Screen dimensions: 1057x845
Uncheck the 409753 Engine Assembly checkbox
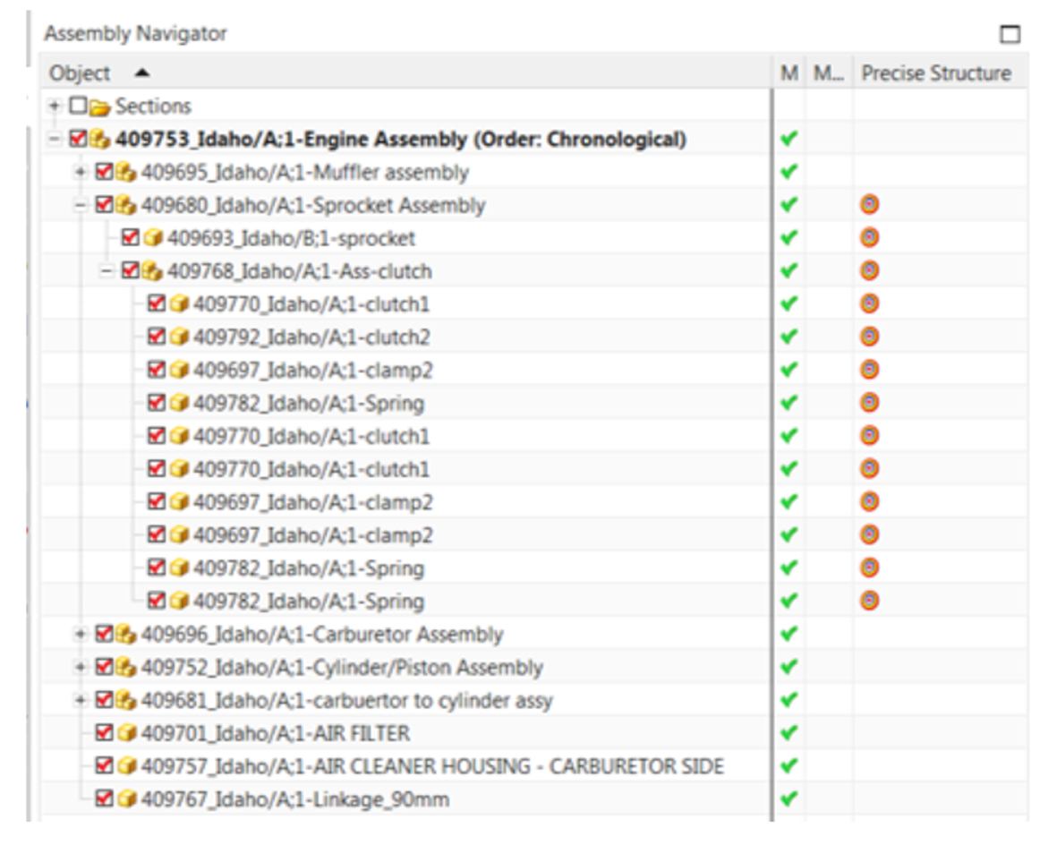[78, 139]
